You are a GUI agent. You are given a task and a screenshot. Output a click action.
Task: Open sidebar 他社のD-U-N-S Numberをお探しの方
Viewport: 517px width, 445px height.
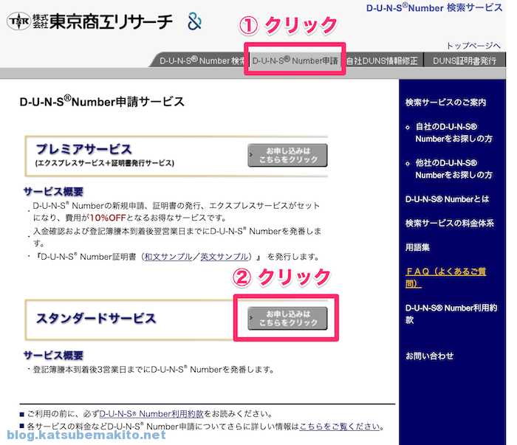[x=453, y=169]
